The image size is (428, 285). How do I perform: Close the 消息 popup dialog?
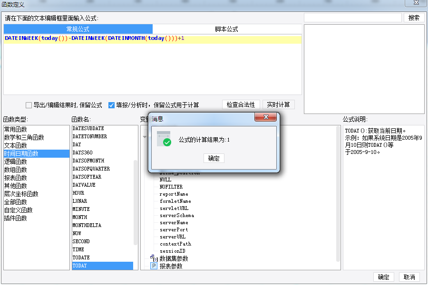265,117
